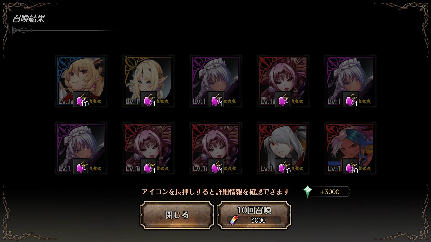Select the blue-haired dark-skinned character portrait
This screenshot has height=242, width=431.
[x=351, y=149]
